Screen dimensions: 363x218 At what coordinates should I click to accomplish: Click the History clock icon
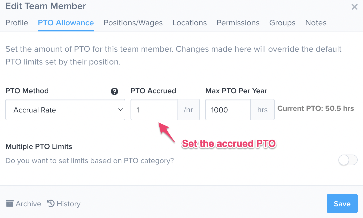51,204
